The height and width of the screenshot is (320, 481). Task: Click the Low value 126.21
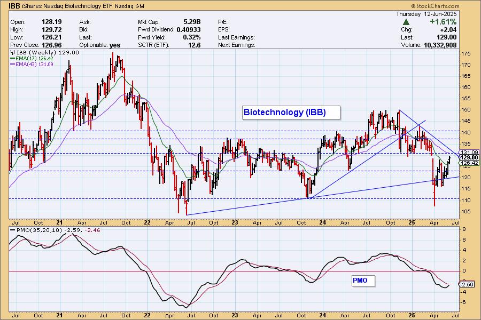click(x=51, y=37)
